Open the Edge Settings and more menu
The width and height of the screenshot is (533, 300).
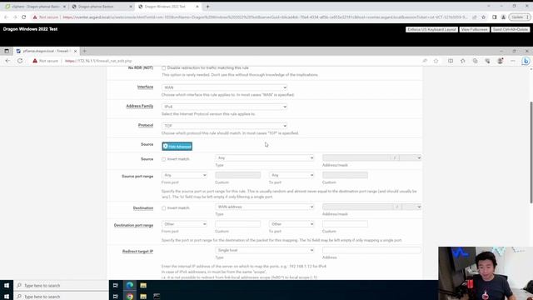pyautogui.click(x=513, y=61)
